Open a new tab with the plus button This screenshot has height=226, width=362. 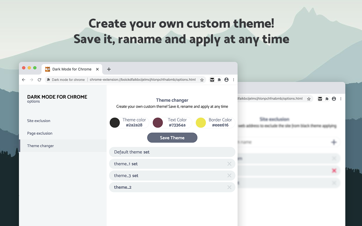(109, 69)
